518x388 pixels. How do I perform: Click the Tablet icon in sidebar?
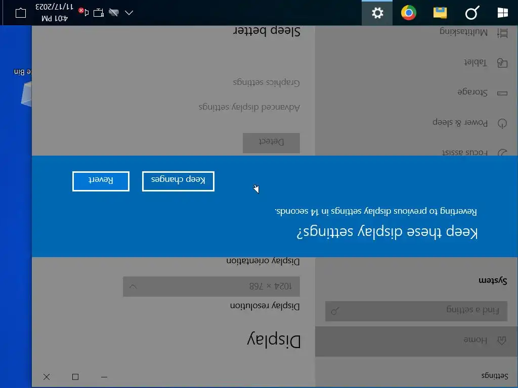pos(502,63)
